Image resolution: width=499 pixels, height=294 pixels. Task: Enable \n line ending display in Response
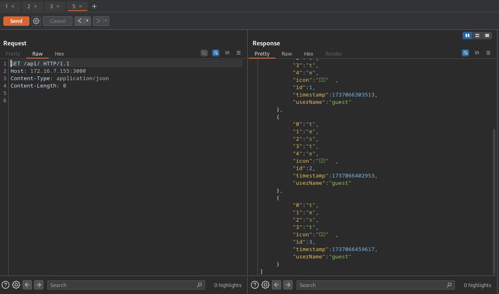pos(477,53)
